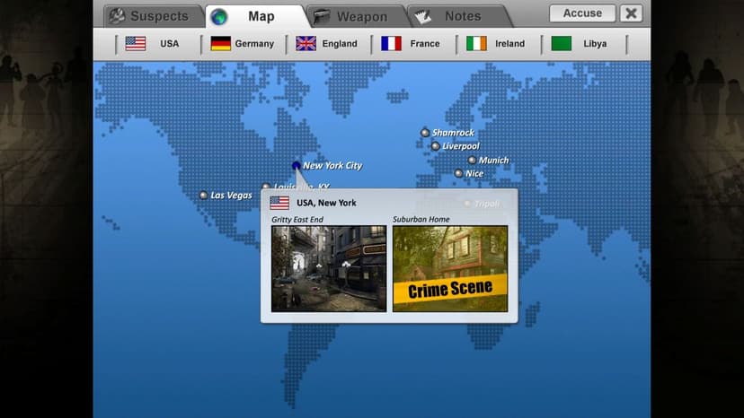This screenshot has width=744, height=418.
Task: Click the 'Suburban Home' caption
Action: coord(421,220)
